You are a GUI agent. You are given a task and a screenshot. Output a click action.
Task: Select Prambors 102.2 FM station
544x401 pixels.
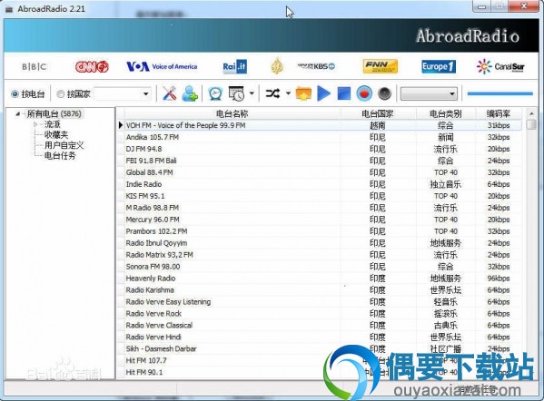click(x=322, y=231)
